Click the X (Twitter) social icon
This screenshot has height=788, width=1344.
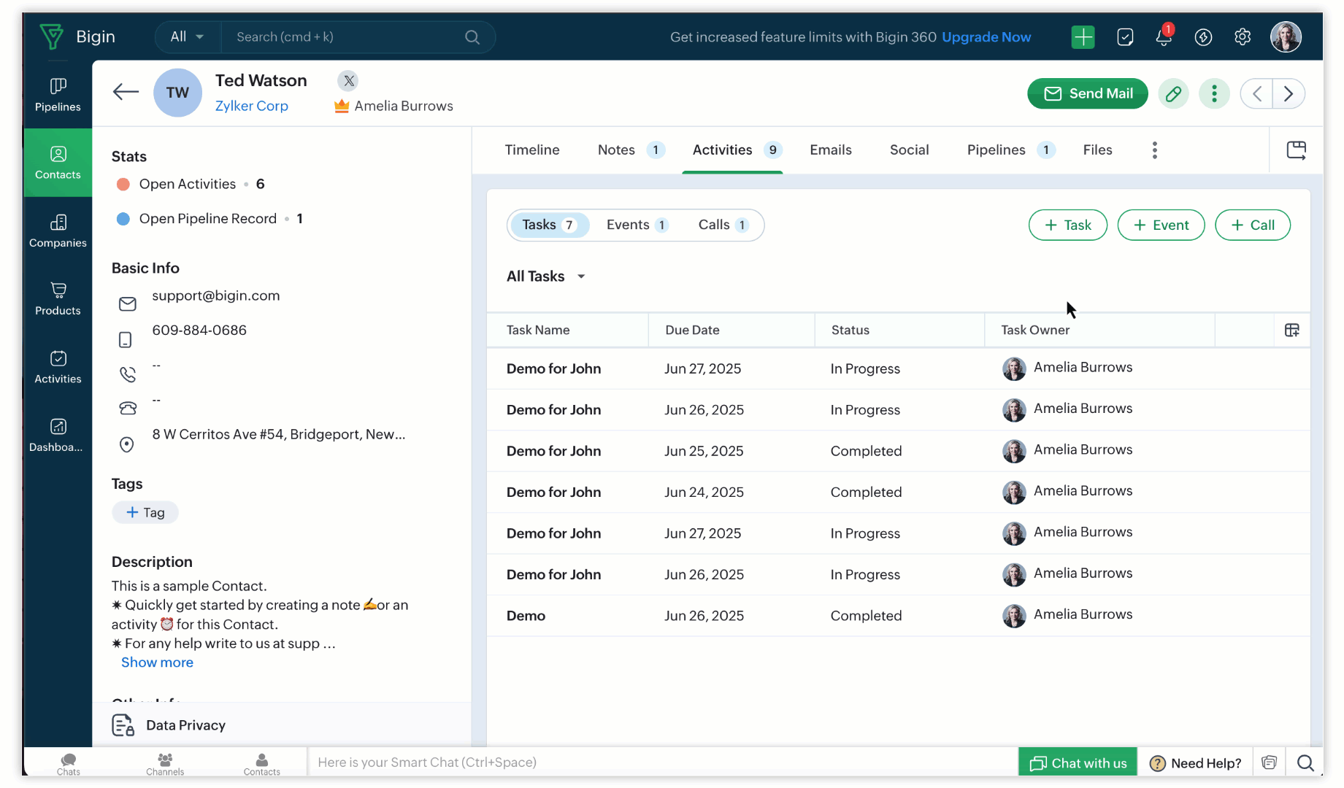pos(349,80)
